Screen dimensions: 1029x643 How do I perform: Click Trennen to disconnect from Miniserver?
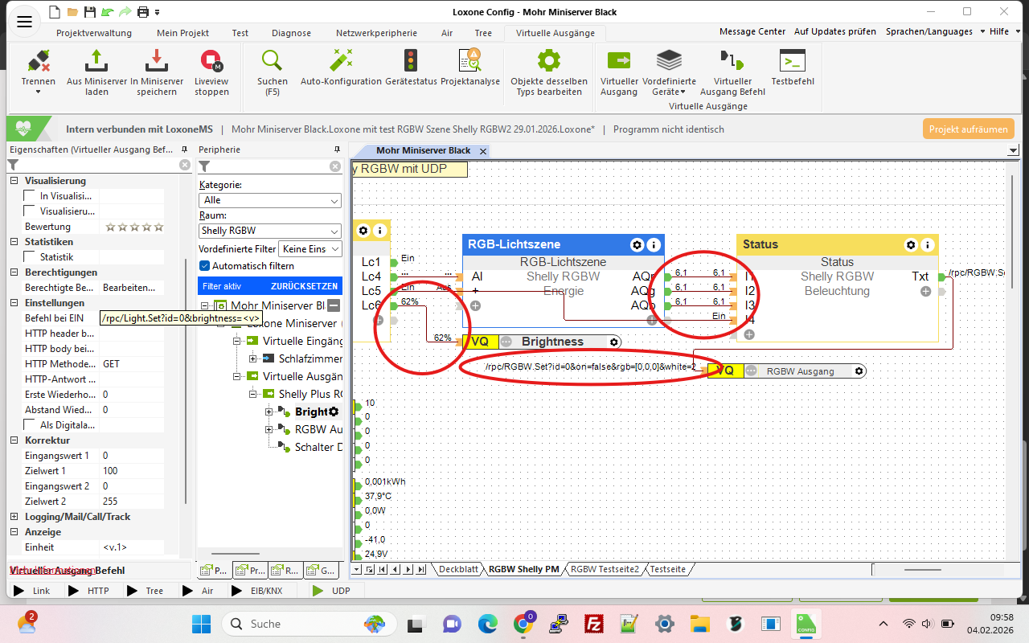[39, 72]
